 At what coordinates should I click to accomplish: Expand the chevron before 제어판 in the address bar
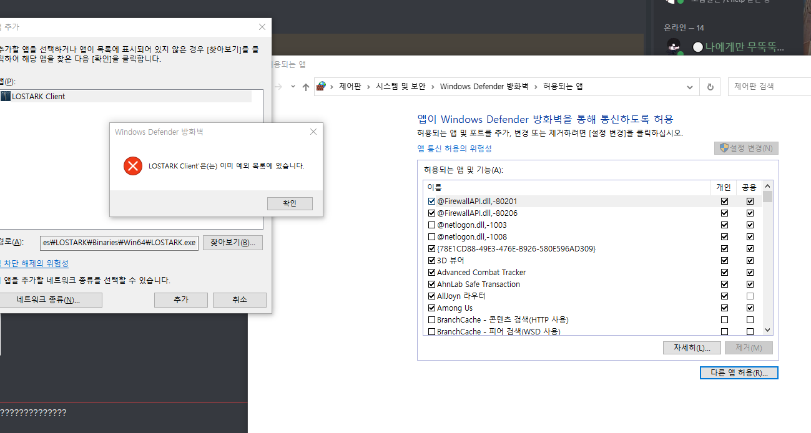[x=332, y=87]
